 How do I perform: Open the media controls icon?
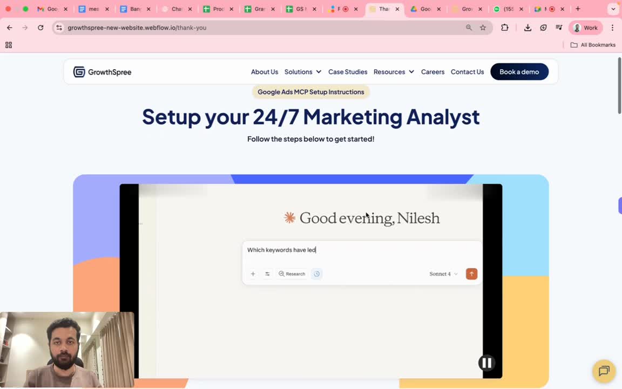559,28
